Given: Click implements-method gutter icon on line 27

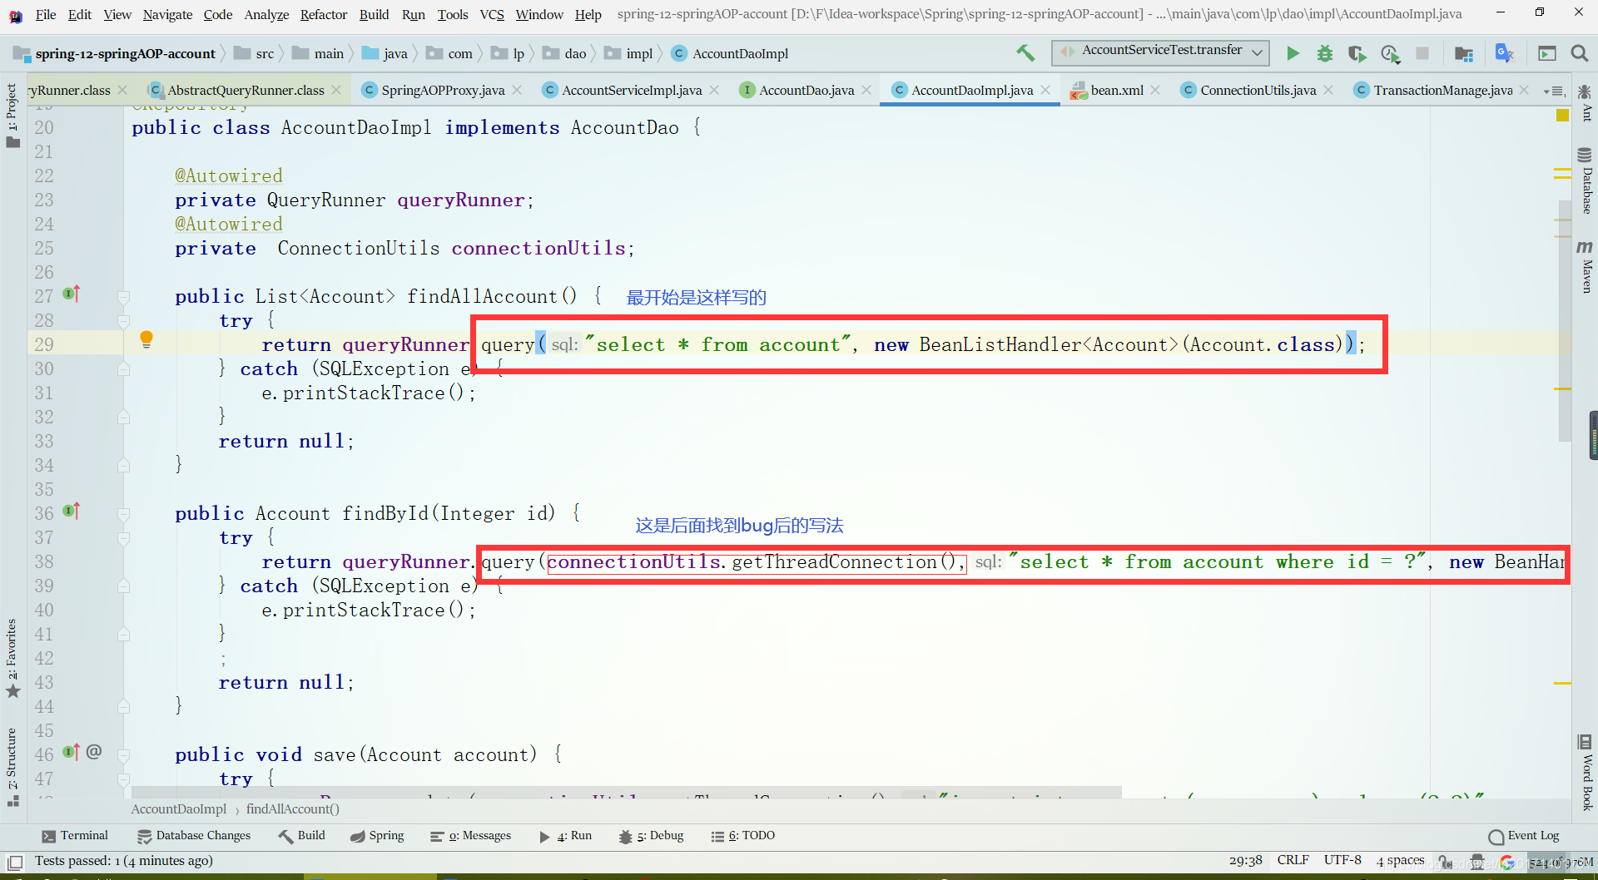Looking at the screenshot, I should (72, 294).
